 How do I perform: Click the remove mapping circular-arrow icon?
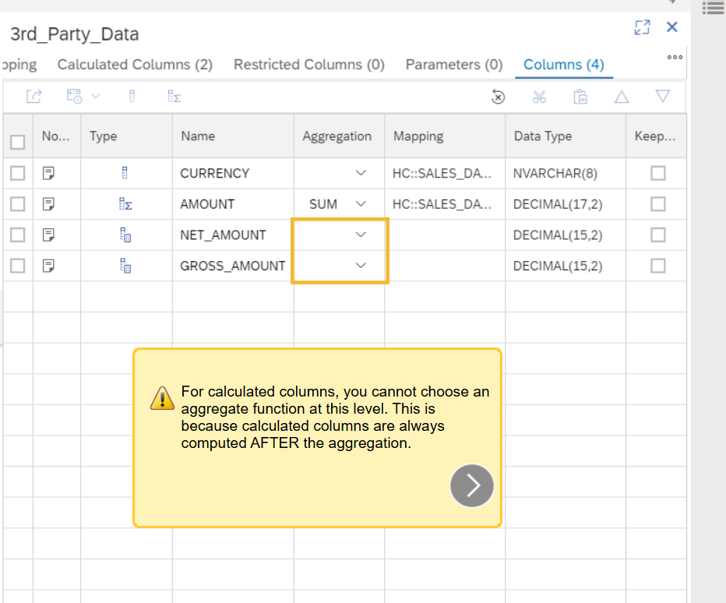(499, 97)
